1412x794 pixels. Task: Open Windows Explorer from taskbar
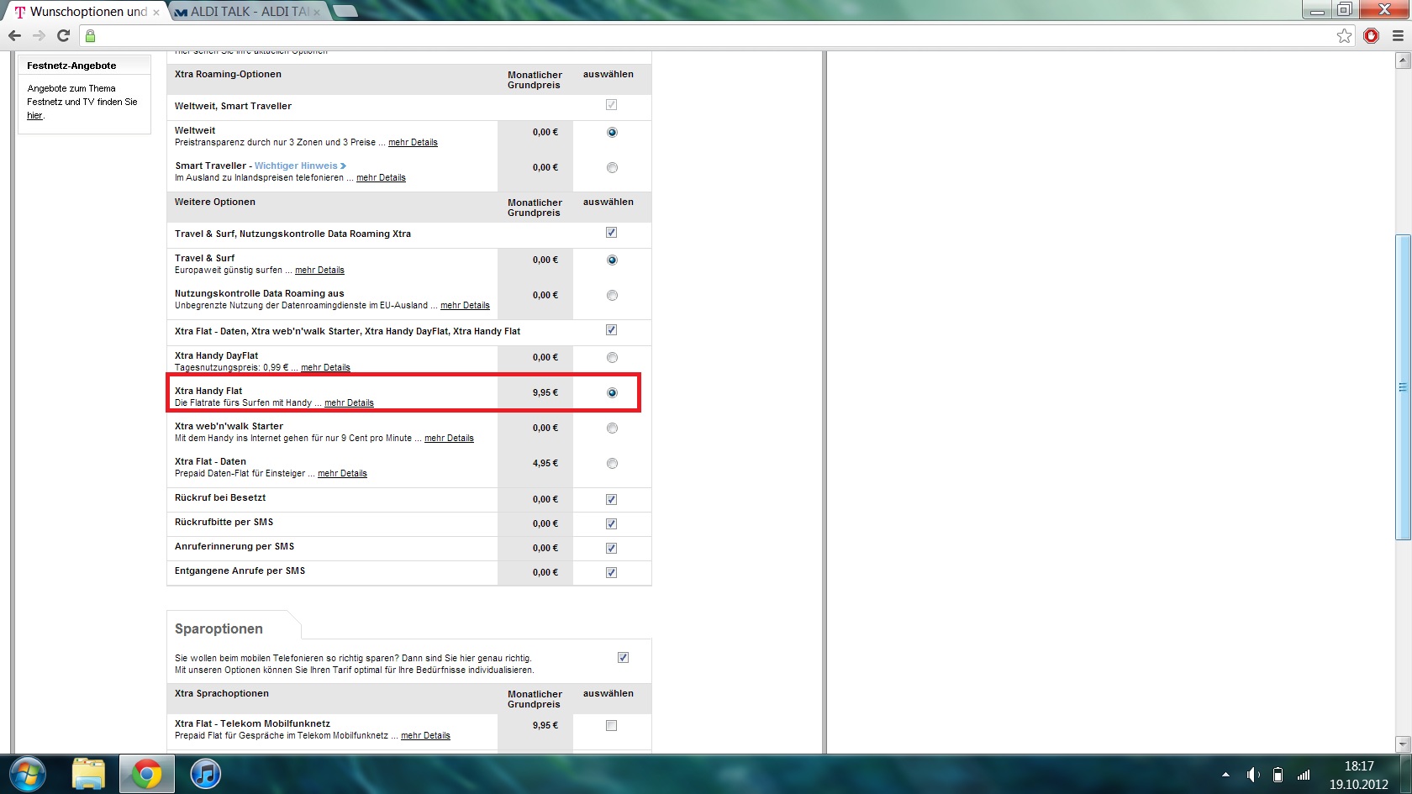coord(88,774)
